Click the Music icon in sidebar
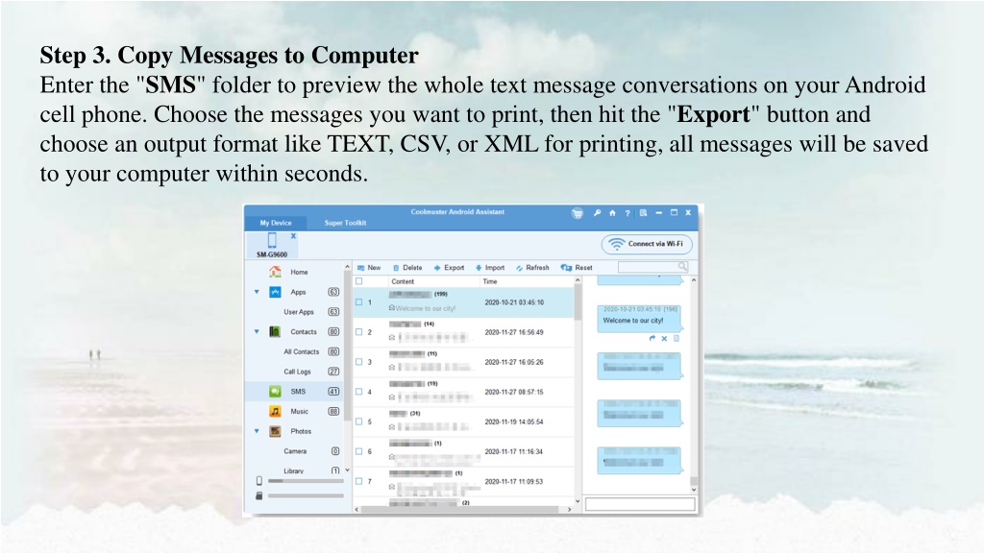This screenshot has width=984, height=553. [x=275, y=411]
